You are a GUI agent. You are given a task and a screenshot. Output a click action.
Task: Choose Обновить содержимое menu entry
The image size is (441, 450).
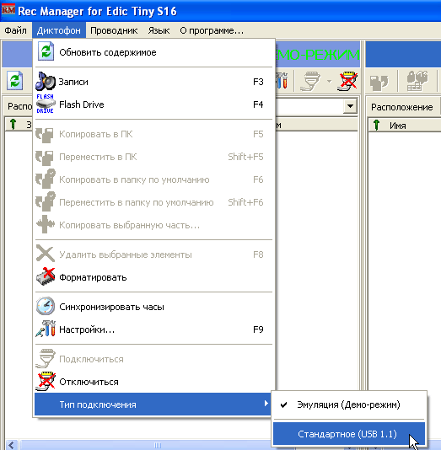pyautogui.click(x=153, y=52)
